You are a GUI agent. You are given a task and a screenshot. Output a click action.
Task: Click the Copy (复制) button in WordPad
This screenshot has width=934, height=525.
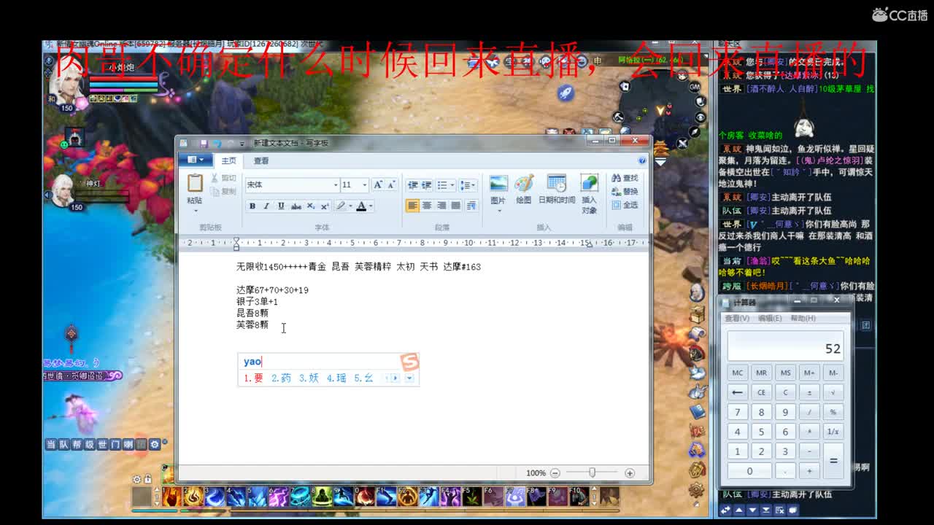click(223, 191)
